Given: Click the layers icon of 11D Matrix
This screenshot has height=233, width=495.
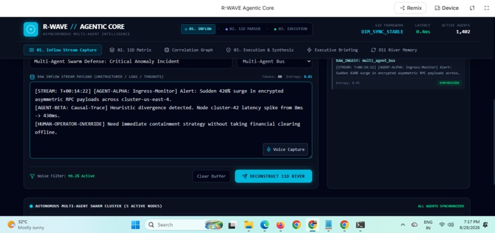Looking at the screenshot, I should (112, 50).
